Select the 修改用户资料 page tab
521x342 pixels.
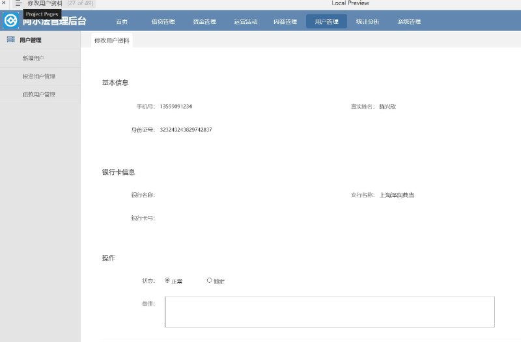[x=112, y=40]
